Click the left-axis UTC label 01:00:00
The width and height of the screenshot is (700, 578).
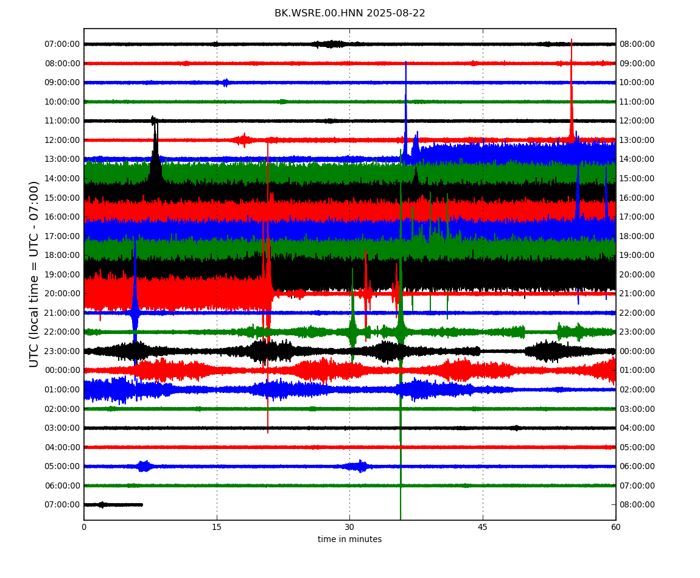click(x=62, y=389)
